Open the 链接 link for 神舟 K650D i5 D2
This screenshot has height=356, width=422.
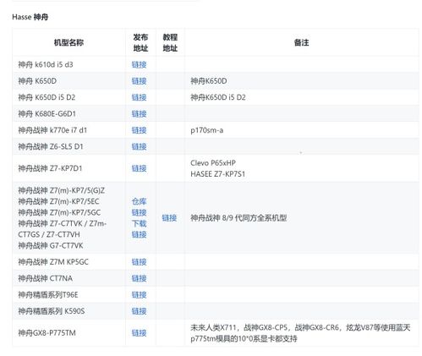coord(139,97)
